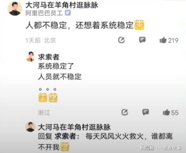Tap the 浙江 location label
Image resolution: width=186 pixels, height=153 pixels.
44,112
